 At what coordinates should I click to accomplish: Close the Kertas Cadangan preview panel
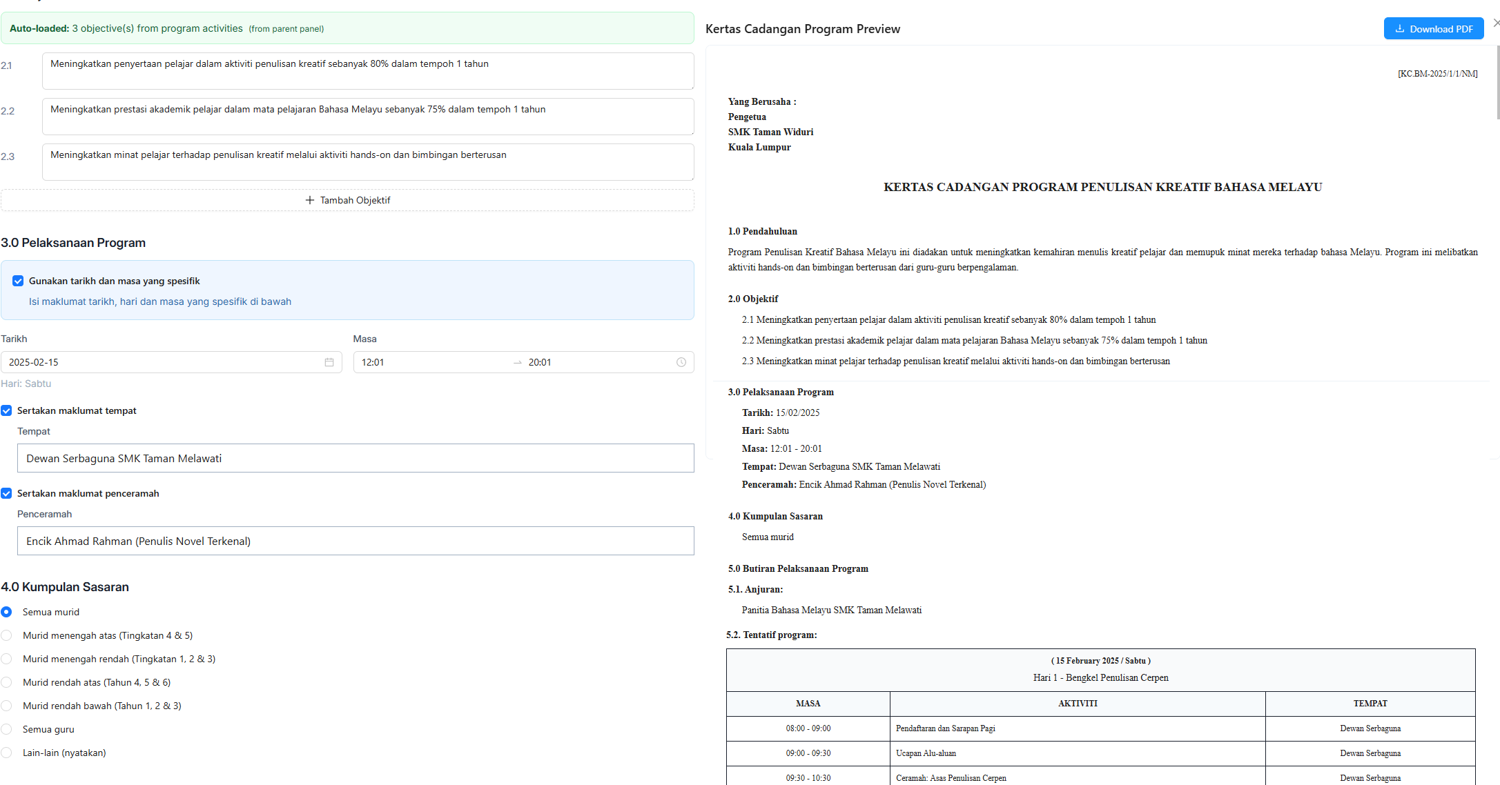pos(1495,22)
